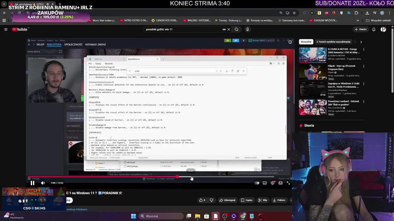Open the #skubance hashtag link
Image resolution: width=394 pixels, height=221 pixels.
click(82, 209)
